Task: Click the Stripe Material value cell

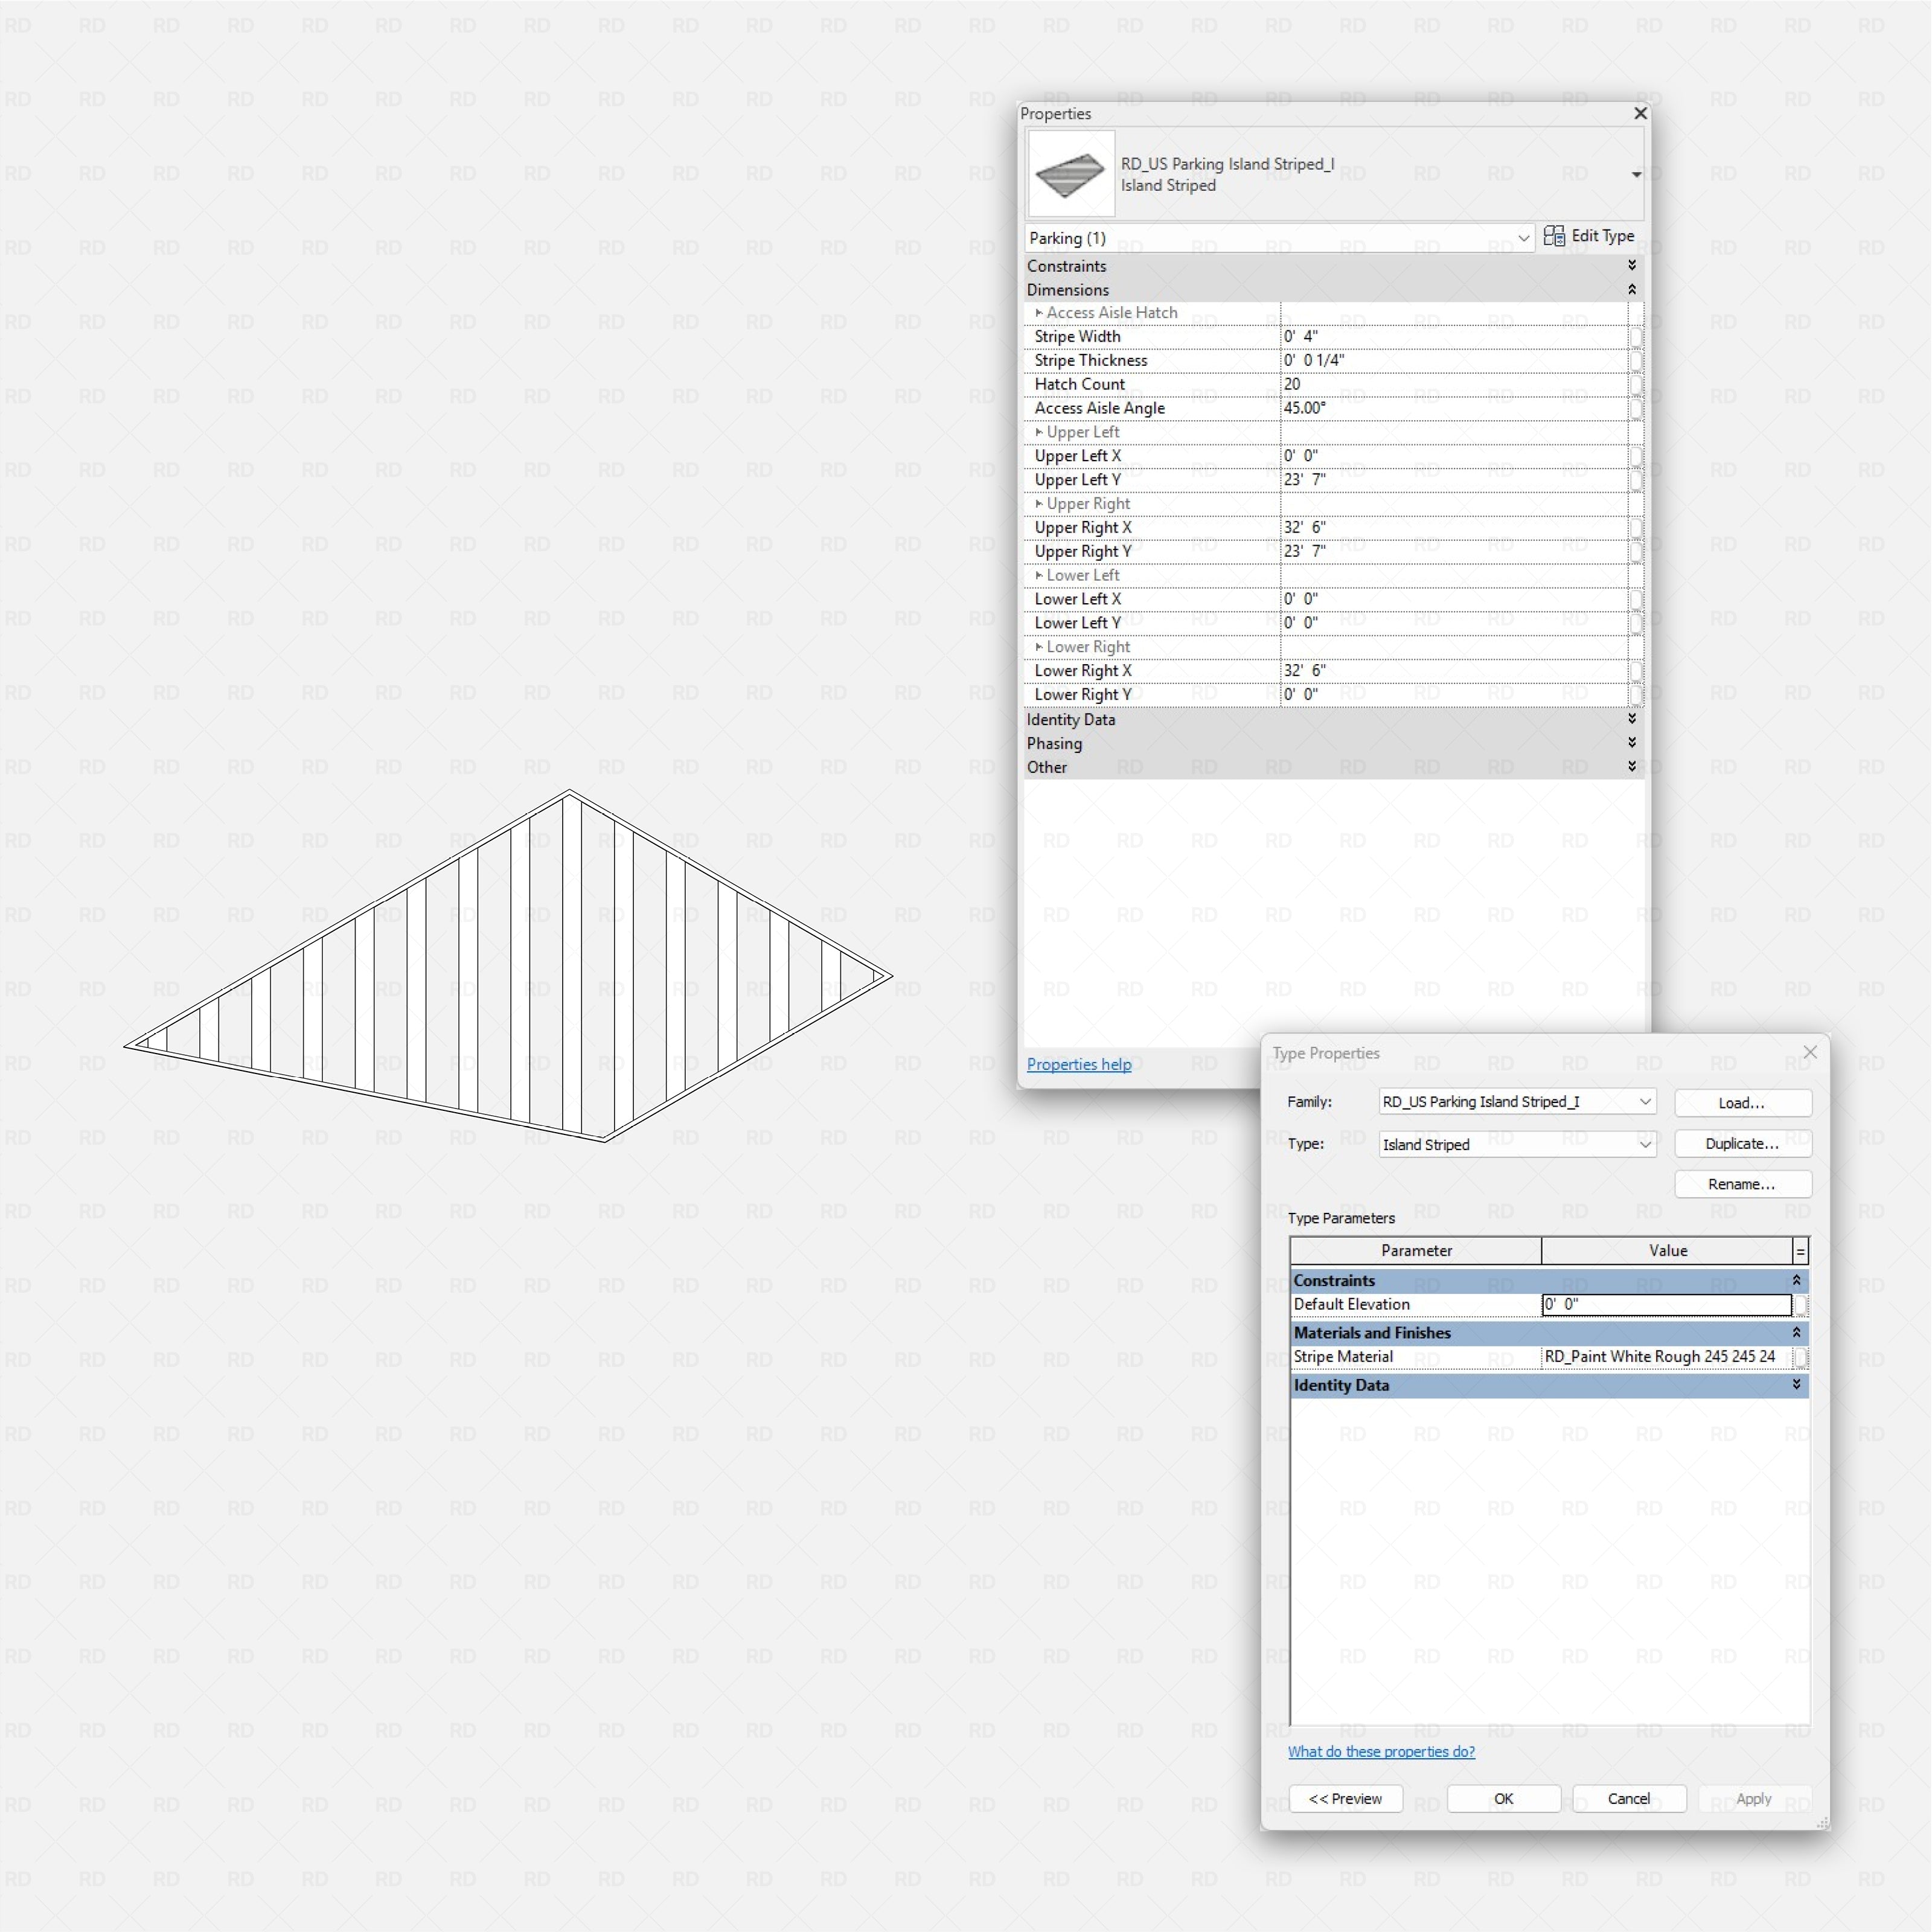Action: click(x=1666, y=1357)
